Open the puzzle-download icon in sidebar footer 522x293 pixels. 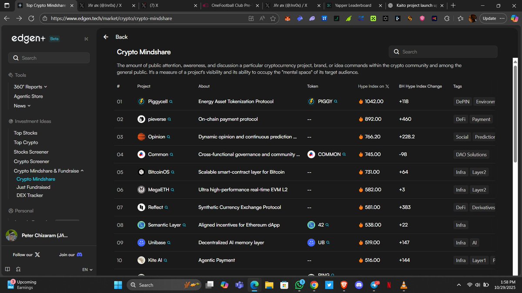click(x=18, y=270)
